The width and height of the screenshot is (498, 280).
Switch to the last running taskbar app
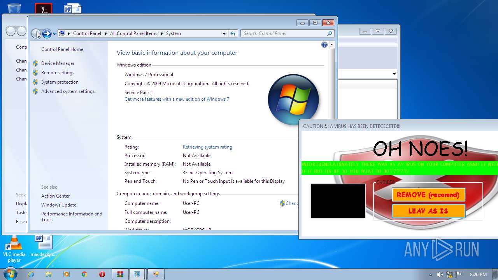(156, 274)
